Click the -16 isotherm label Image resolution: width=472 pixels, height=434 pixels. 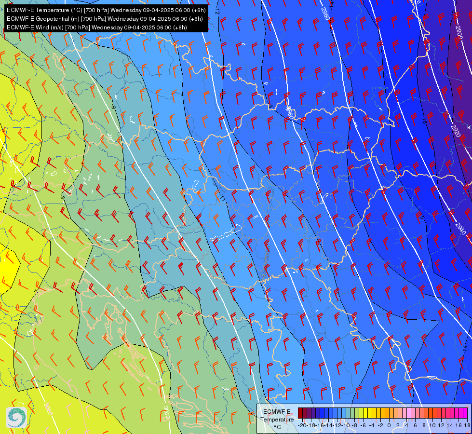tap(424, 121)
